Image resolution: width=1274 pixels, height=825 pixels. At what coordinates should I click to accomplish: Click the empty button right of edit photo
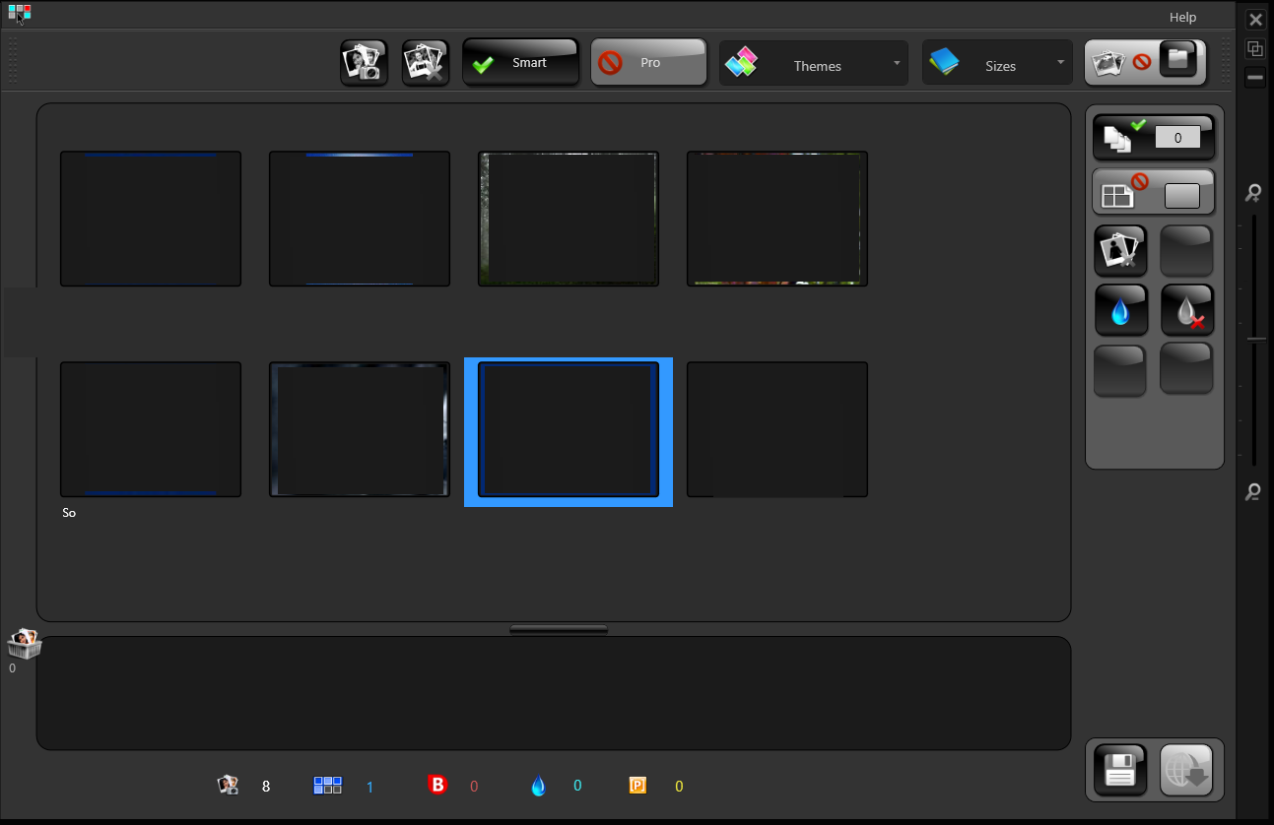pos(1186,250)
